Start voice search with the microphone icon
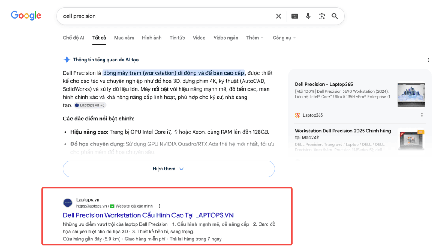The height and width of the screenshot is (249, 442). pyautogui.click(x=308, y=16)
